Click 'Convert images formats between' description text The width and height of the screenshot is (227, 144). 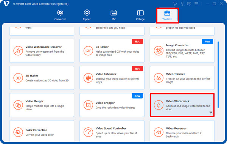coord(185,53)
